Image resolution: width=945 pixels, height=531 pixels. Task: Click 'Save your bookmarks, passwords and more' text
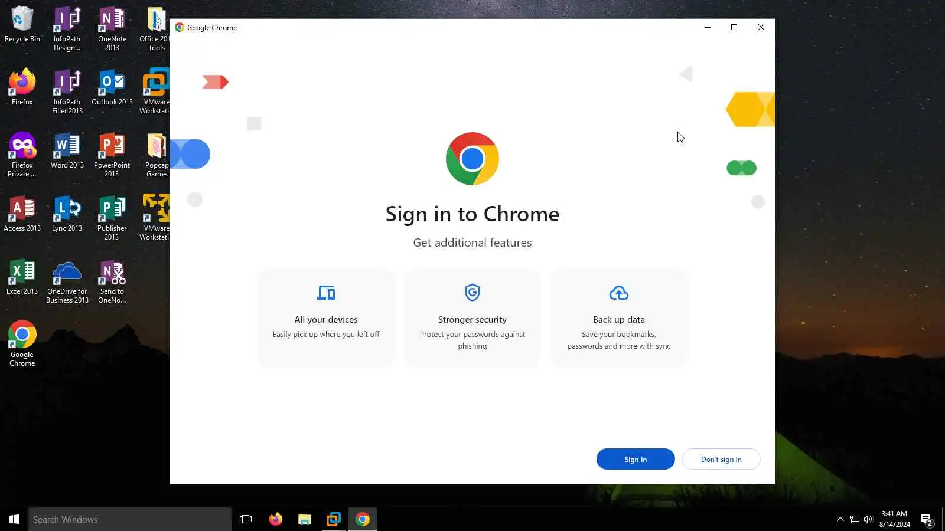[x=619, y=340]
